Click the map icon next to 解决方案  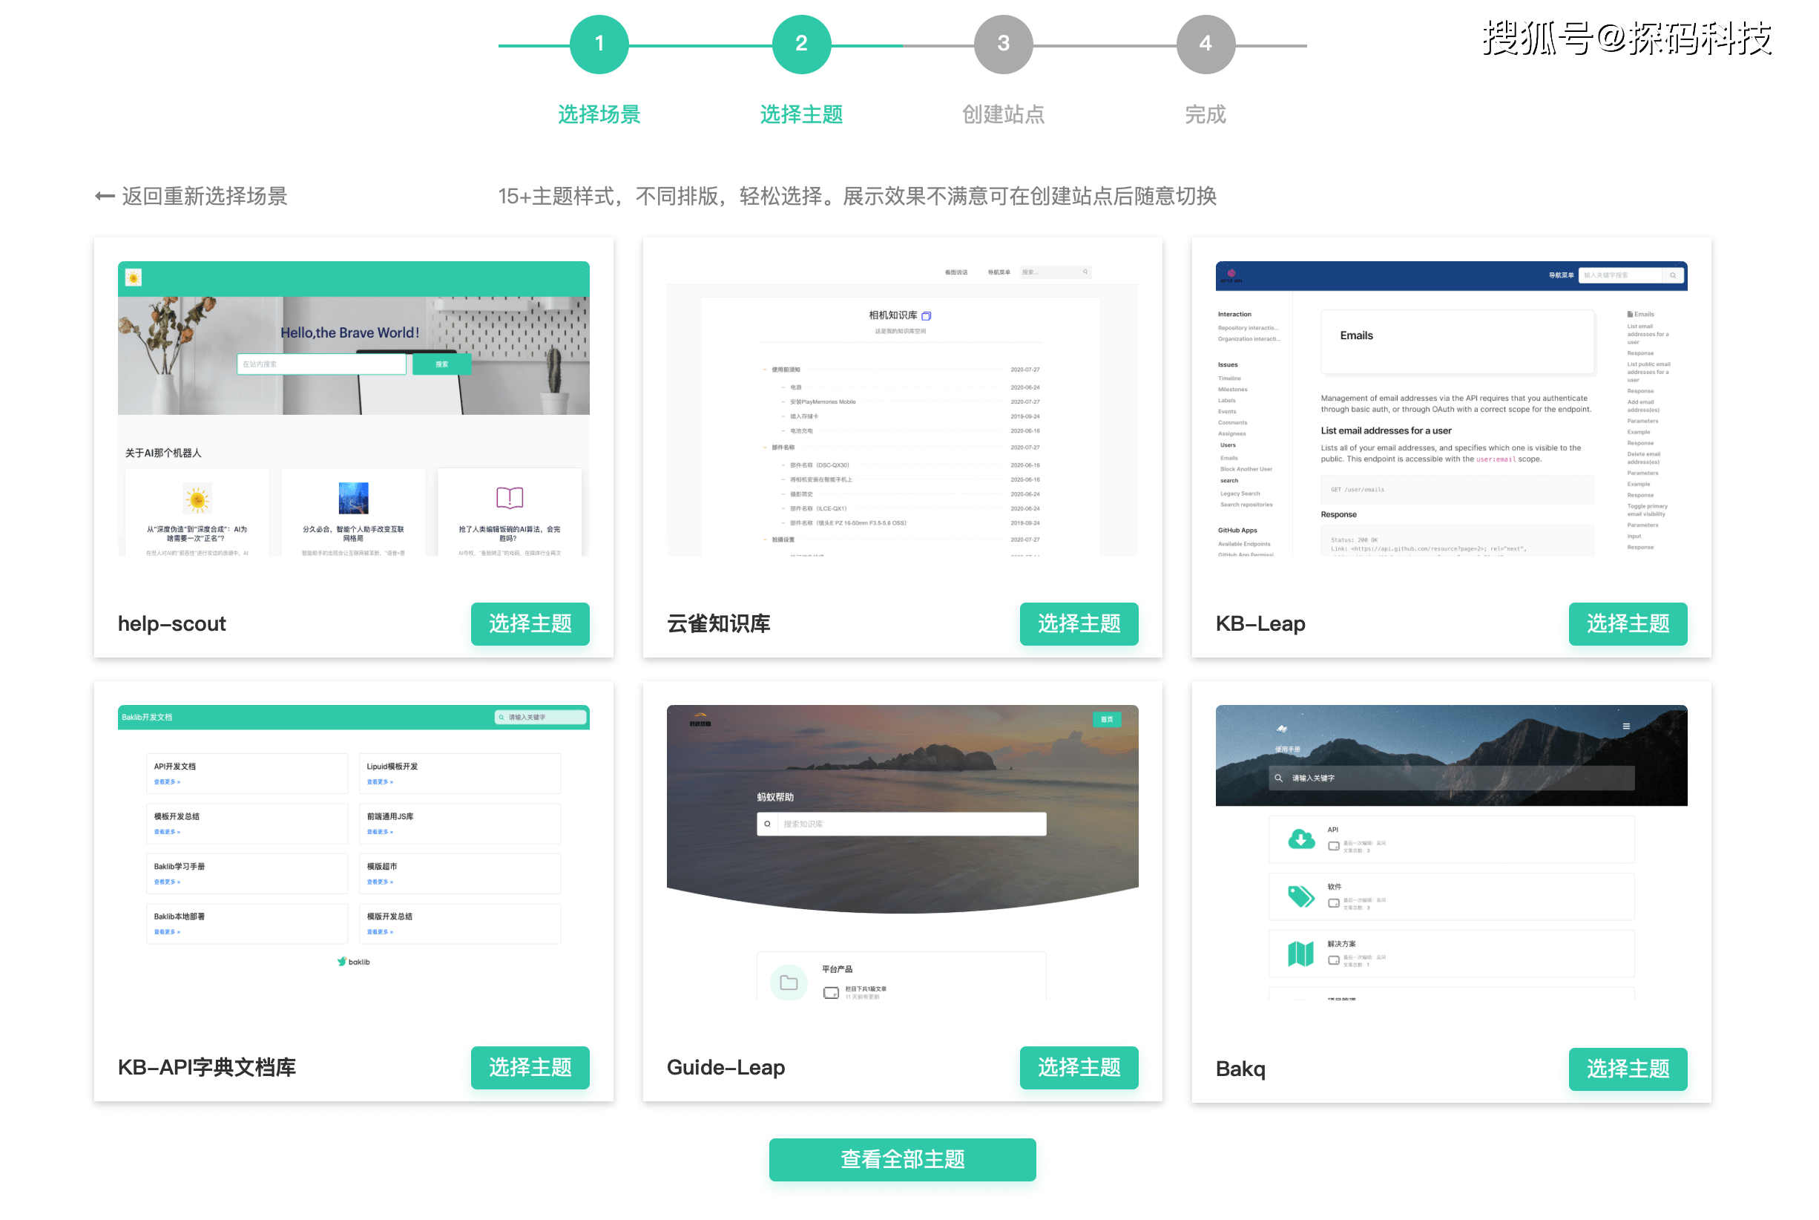[x=1300, y=953]
